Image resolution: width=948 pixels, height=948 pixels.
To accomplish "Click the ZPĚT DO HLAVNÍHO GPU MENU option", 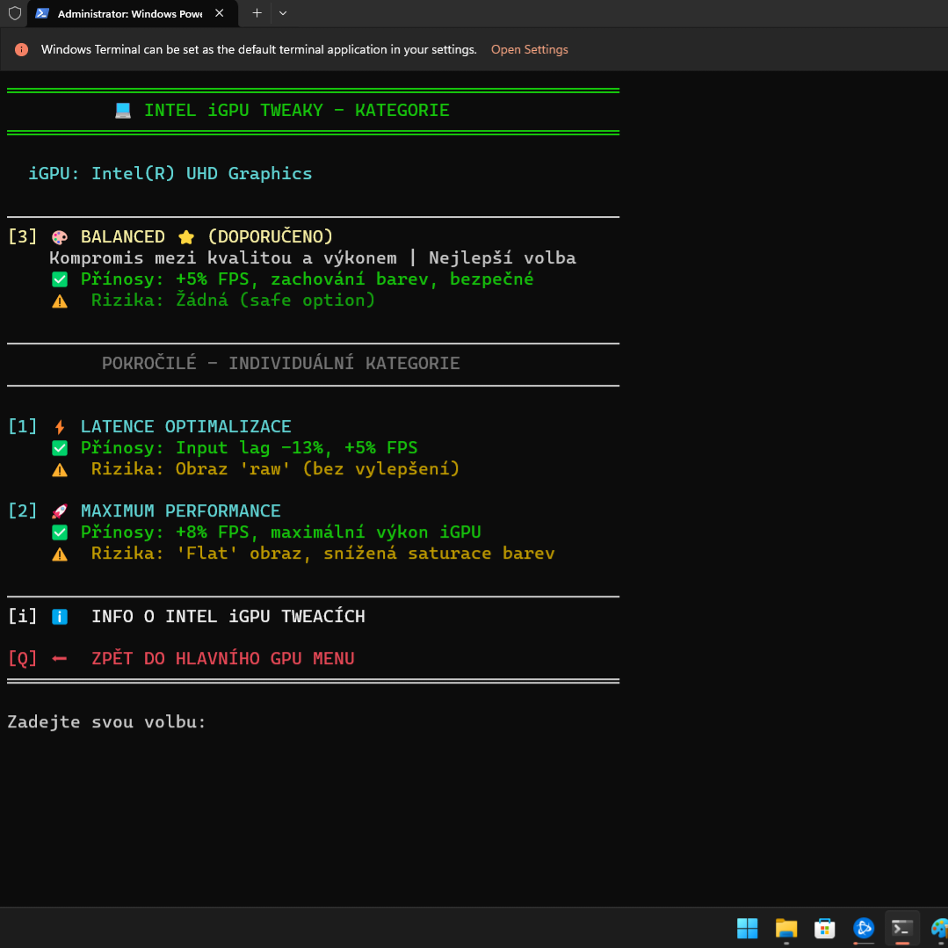I will pos(222,659).
